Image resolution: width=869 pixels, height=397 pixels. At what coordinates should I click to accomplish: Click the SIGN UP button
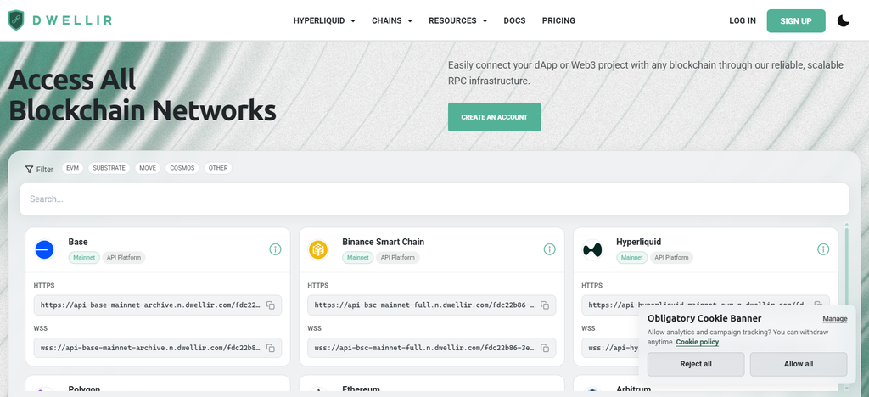click(x=796, y=21)
